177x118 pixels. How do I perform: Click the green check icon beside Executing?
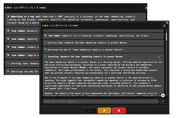[x=46, y=57]
